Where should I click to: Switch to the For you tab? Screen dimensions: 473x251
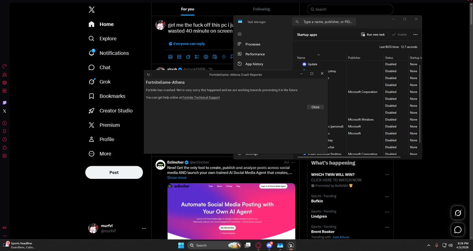click(188, 9)
